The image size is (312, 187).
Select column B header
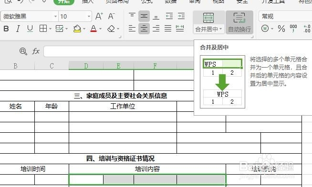pyautogui.click(x=15, y=66)
